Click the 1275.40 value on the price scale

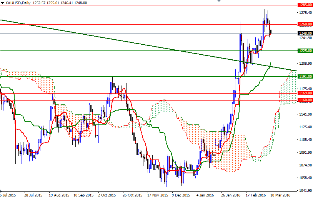click(305, 12)
